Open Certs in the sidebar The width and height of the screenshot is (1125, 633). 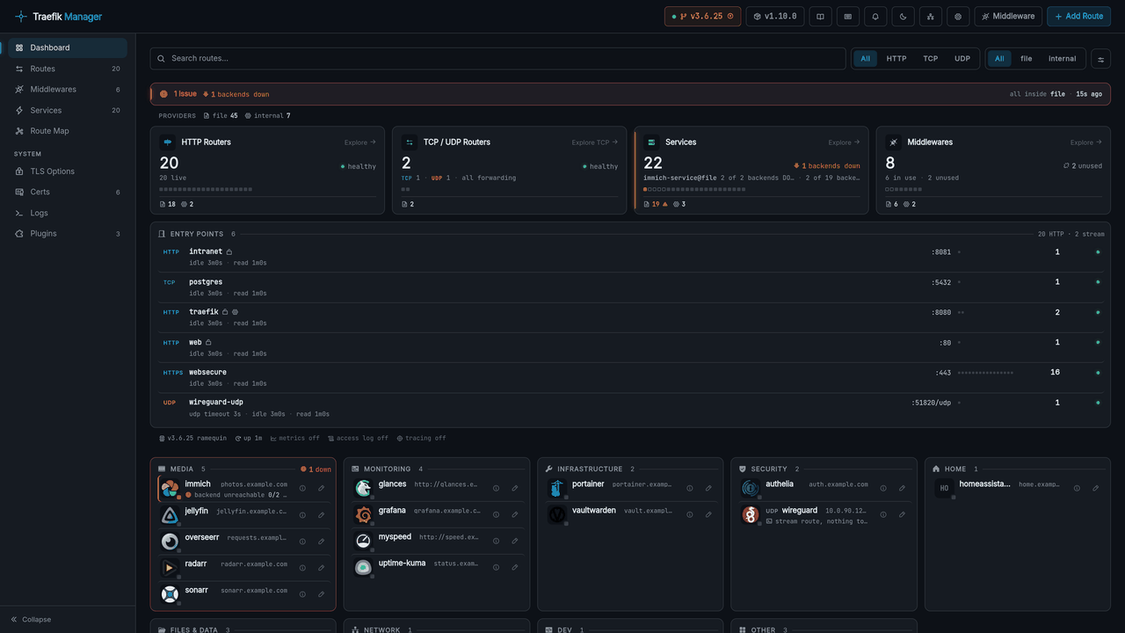point(68,192)
